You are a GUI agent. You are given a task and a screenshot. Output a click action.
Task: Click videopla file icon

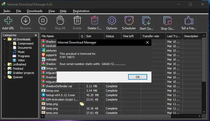coord(43,59)
